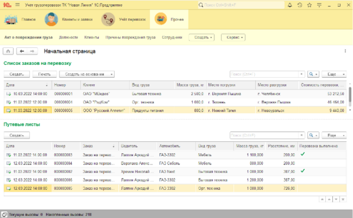The width and height of the screenshot is (353, 218).
Task: Click the checkmark in waybill 000000003 row
Action: point(302,154)
